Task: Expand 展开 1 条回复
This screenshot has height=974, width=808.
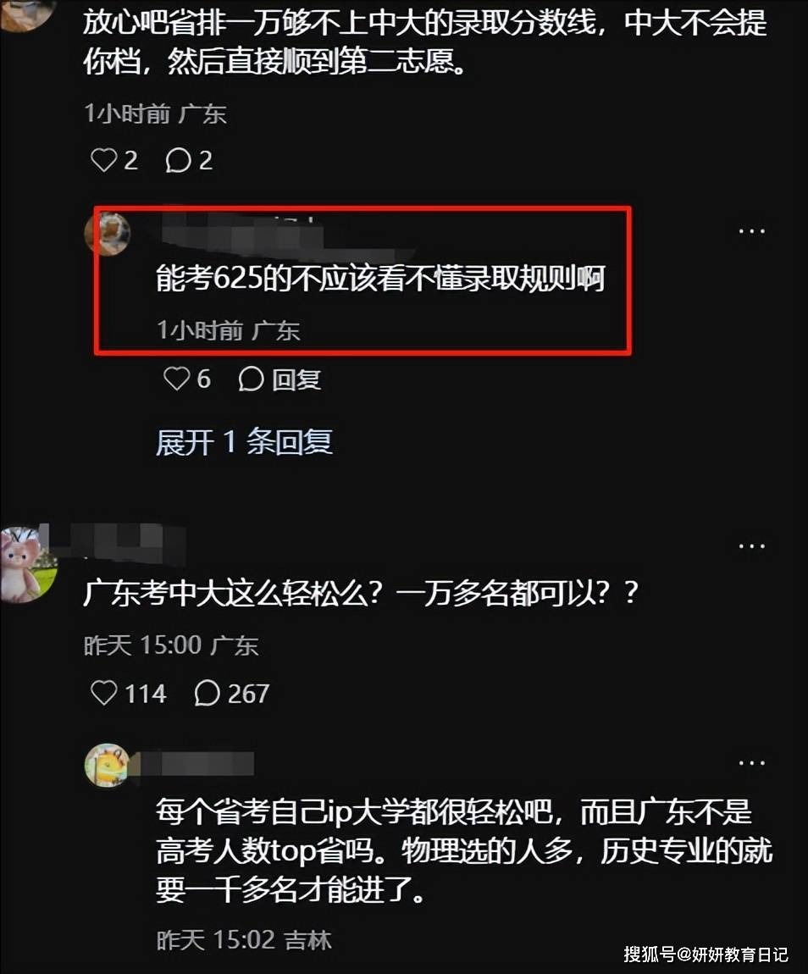Action: click(x=244, y=442)
